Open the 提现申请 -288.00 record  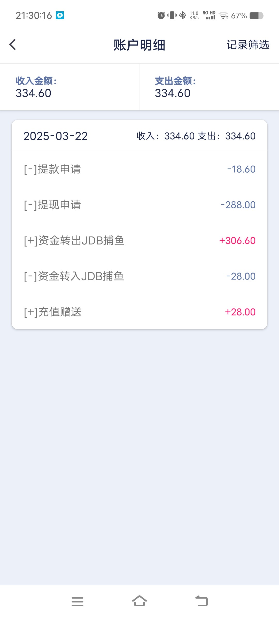tap(139, 205)
